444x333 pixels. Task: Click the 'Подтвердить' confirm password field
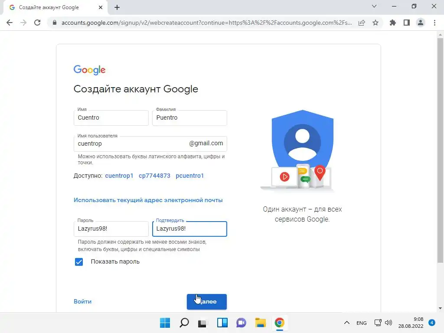coord(189,229)
